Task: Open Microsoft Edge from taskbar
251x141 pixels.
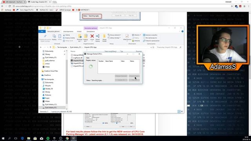Action: [x=22, y=138]
